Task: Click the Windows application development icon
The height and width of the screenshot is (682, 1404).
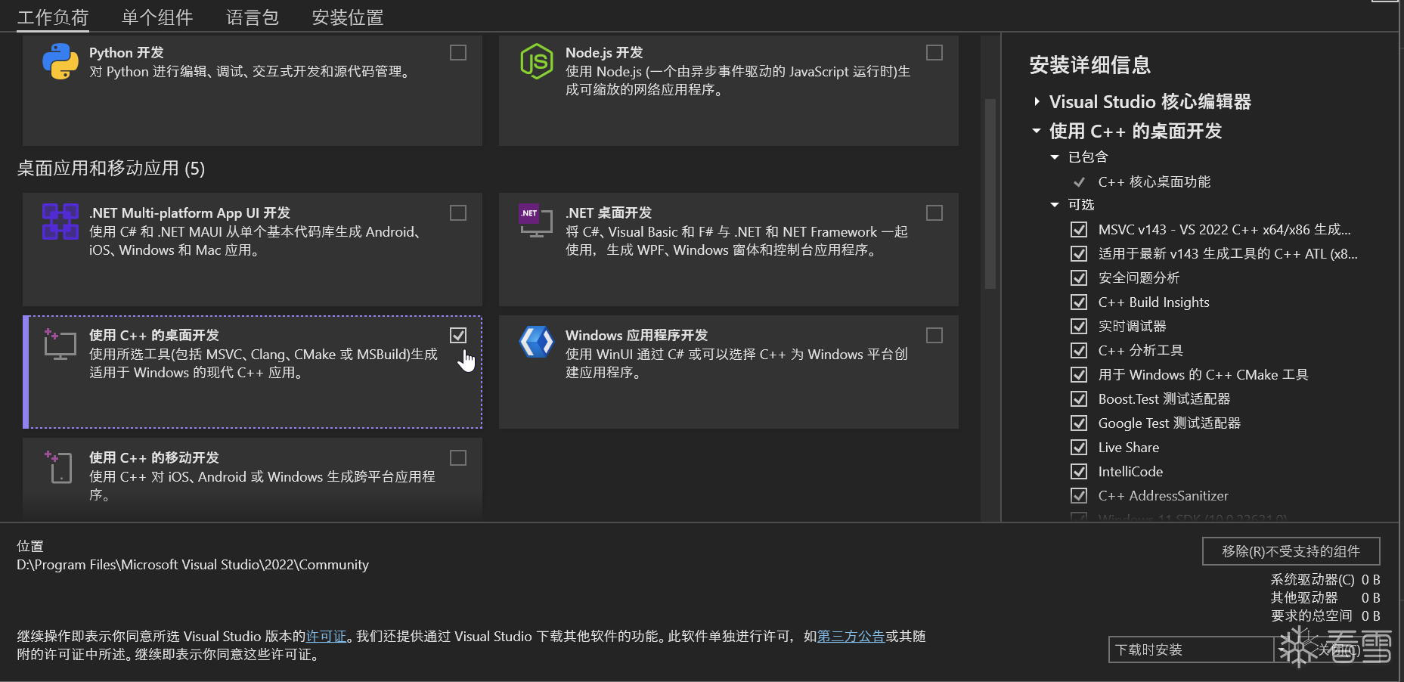Action: click(x=537, y=342)
